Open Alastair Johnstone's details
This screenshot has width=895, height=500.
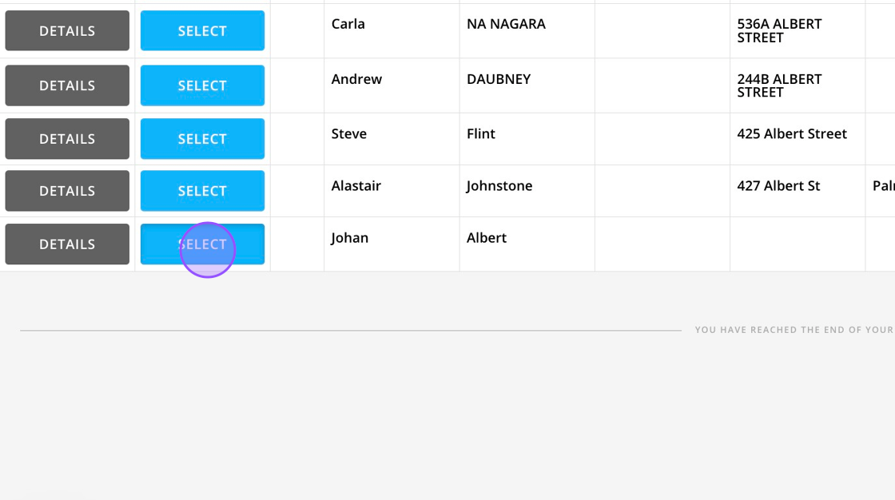pyautogui.click(x=67, y=191)
